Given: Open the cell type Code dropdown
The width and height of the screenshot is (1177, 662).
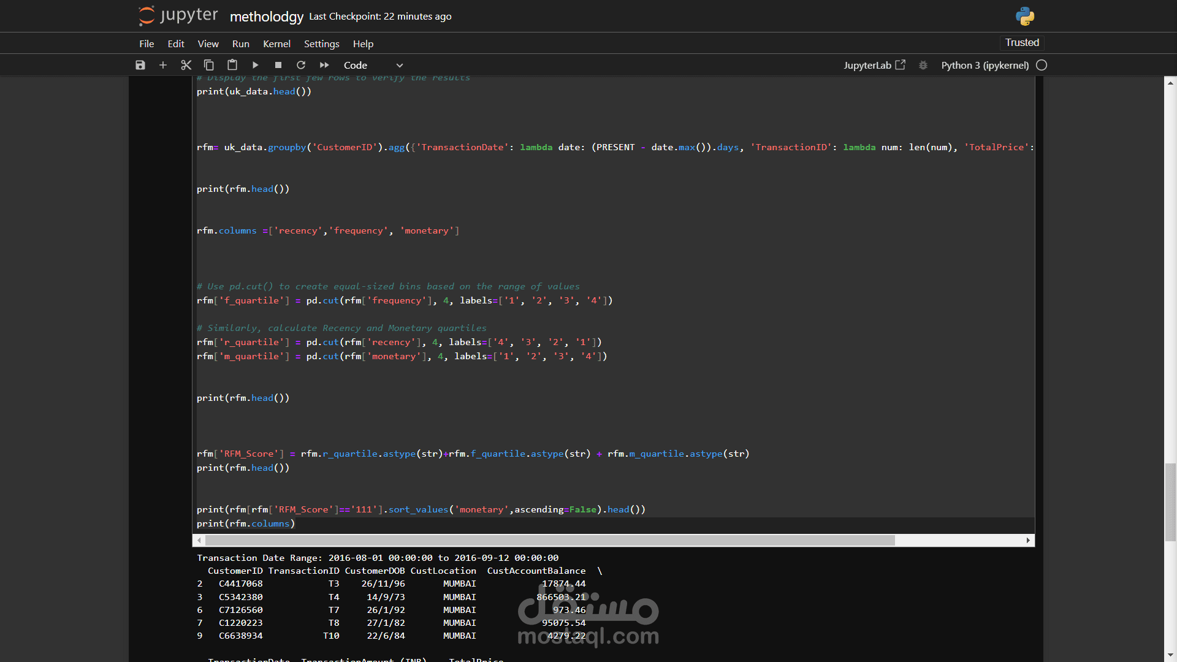Looking at the screenshot, I should click(x=373, y=65).
